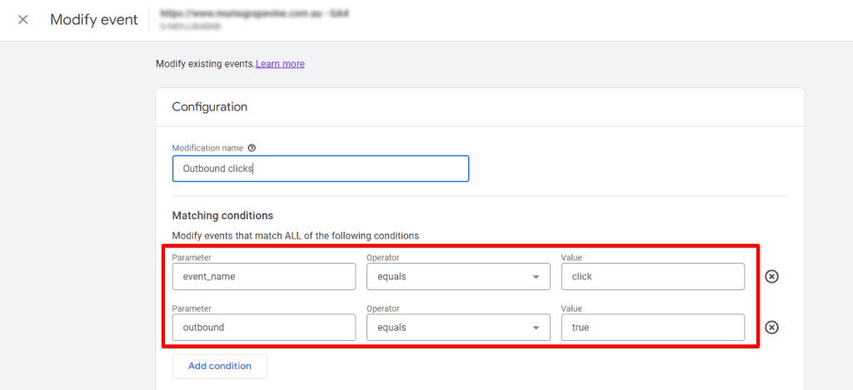Click the Configuration section heading
853x390 pixels.
click(209, 107)
